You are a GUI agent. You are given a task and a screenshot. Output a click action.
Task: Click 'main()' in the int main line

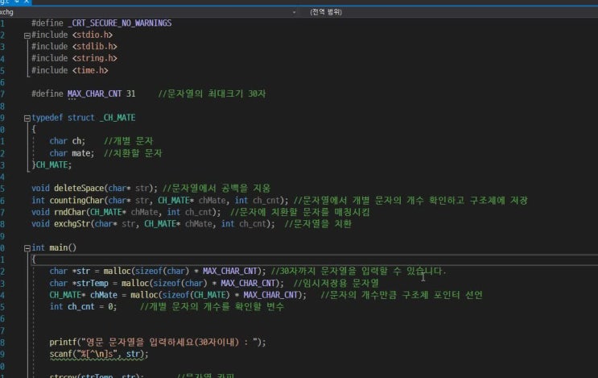point(63,247)
